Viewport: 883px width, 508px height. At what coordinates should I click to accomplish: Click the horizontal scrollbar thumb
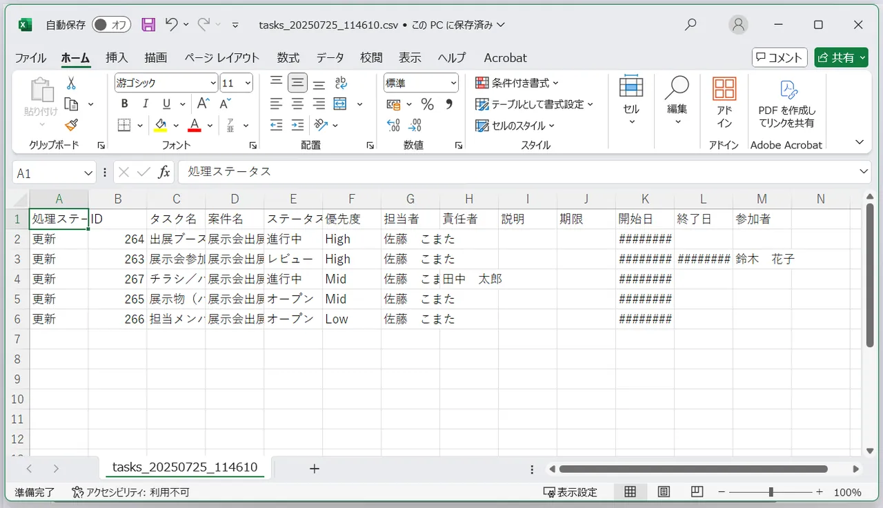click(693, 469)
